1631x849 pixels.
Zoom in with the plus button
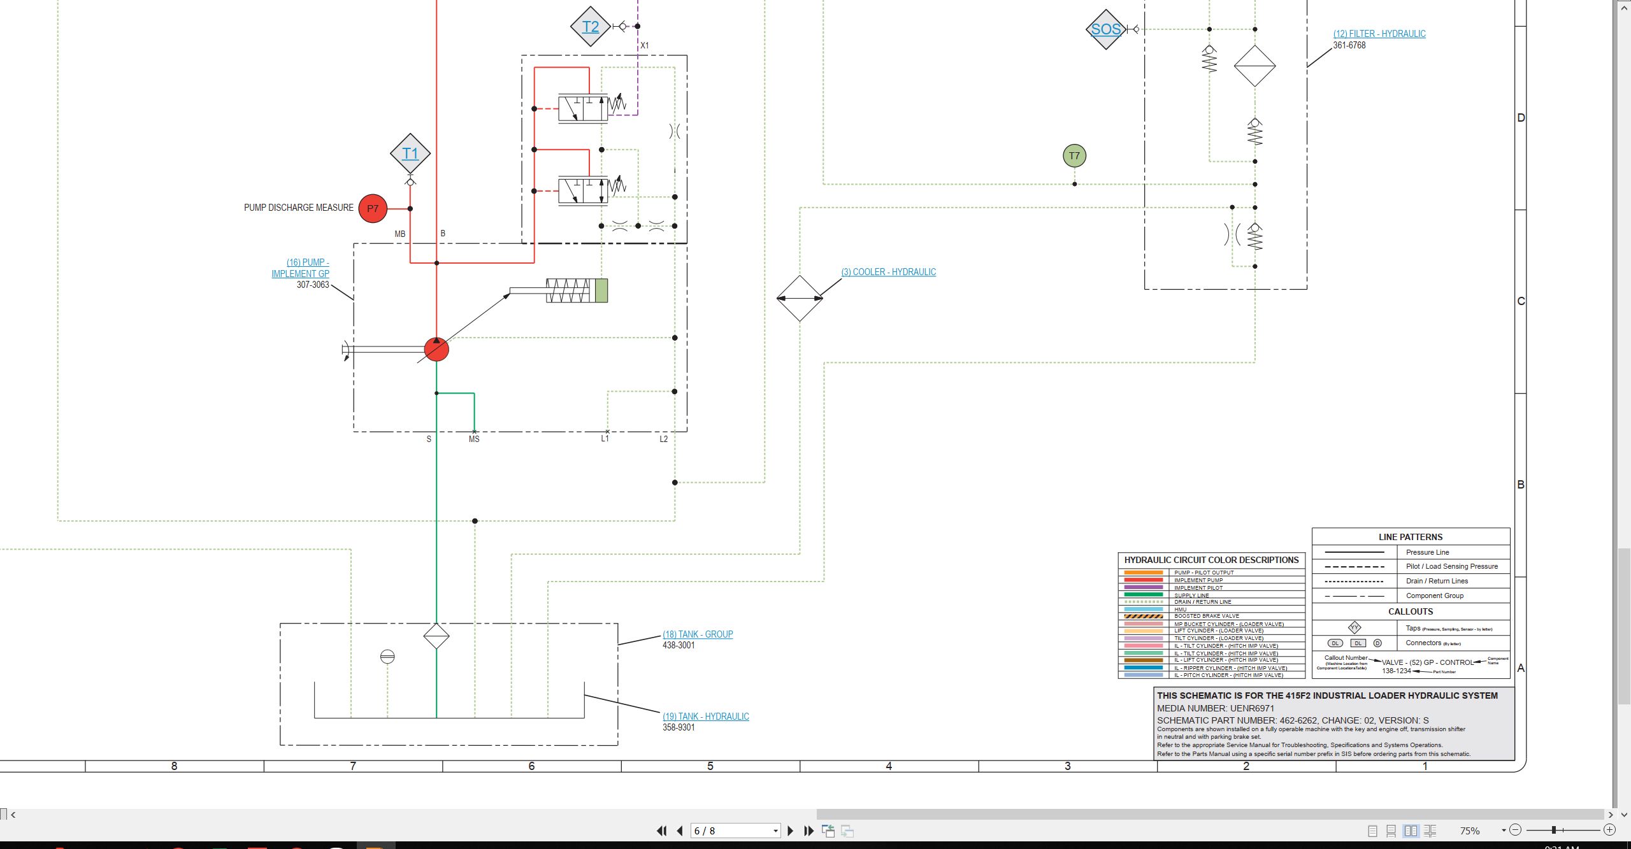pyautogui.click(x=1610, y=830)
